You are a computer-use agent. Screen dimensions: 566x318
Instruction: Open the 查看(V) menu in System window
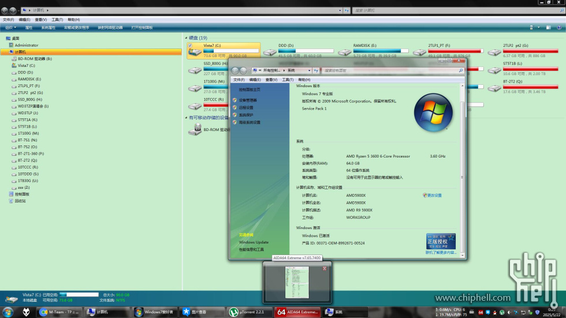271,80
